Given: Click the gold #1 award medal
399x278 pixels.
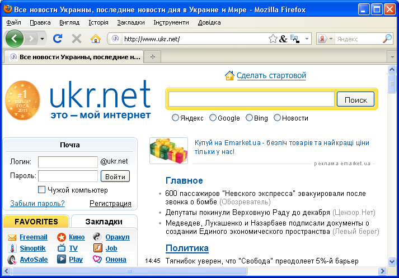Looking at the screenshot, I should click(x=22, y=100).
